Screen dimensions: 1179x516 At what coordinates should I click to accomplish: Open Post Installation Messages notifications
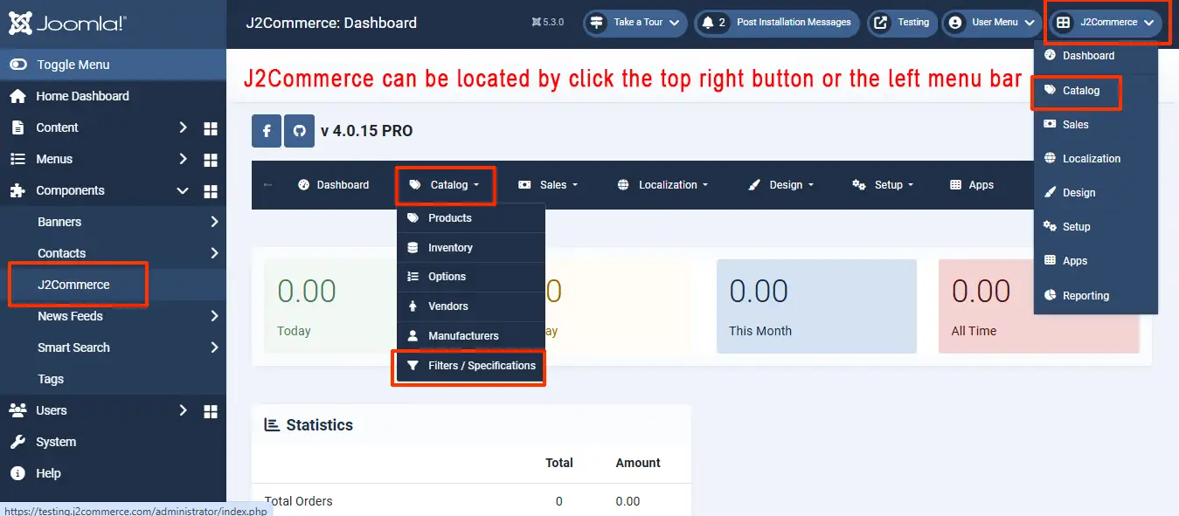777,23
